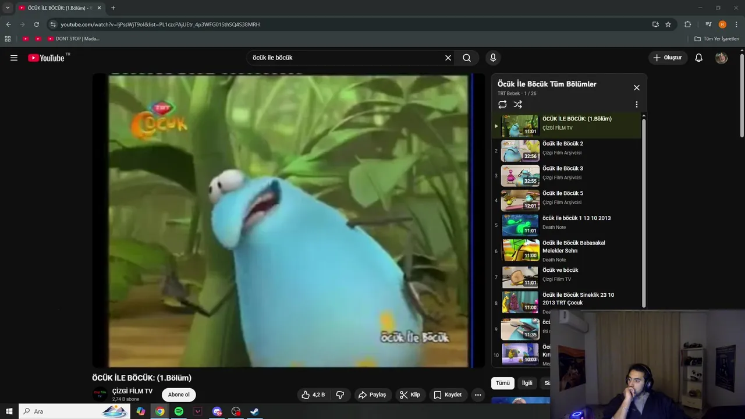Viewport: 745px width, 419px height.
Task: Open the tab search dropdown arrow
Action: pos(8,8)
